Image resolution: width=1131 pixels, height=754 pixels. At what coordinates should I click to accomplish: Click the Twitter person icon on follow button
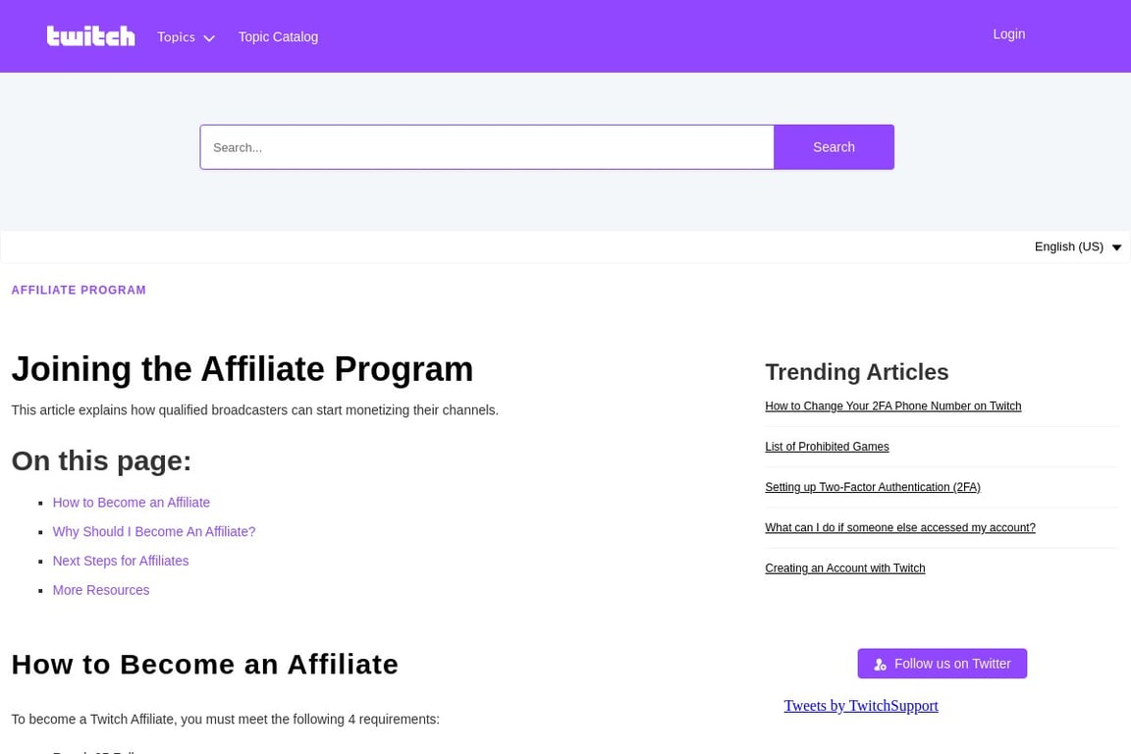881,665
